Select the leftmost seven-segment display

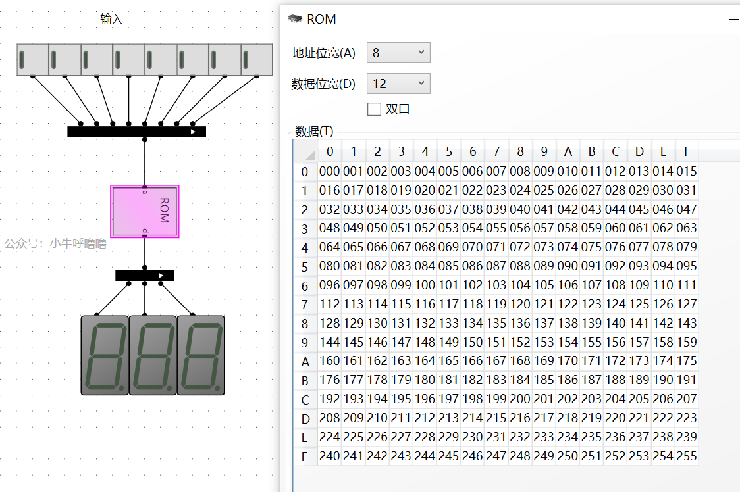pos(104,355)
